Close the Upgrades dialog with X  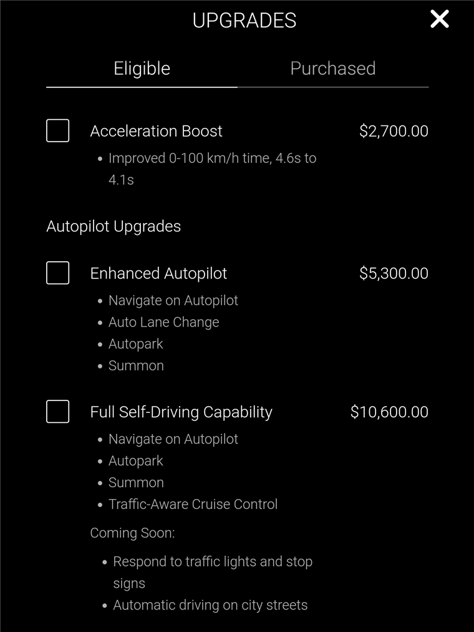click(440, 19)
